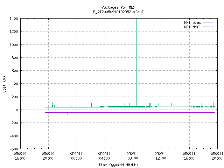This screenshot has width=224, height=168.
Task: Click the 1400 y-axis tick label
Action: tap(14, 19)
